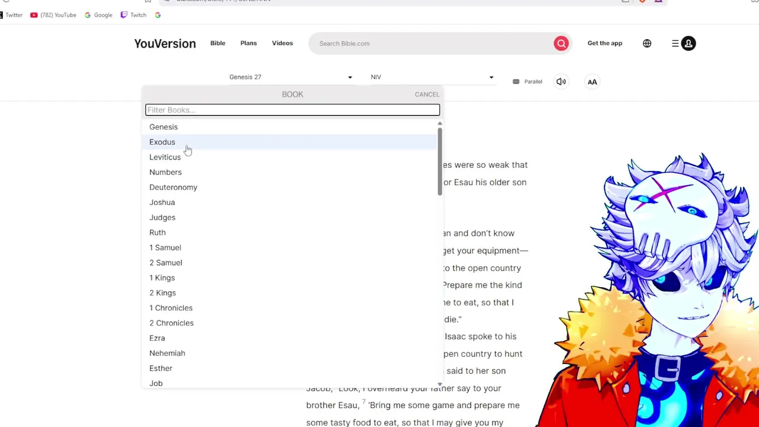Select Exodus from the book list

point(290,142)
